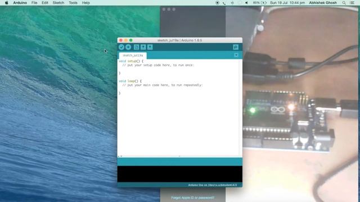The height and width of the screenshot is (202, 360).
Task: Open the Tools menu
Action: [73, 3]
